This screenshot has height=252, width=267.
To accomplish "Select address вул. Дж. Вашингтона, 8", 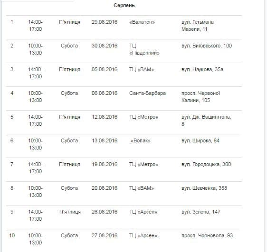I will click(206, 121).
